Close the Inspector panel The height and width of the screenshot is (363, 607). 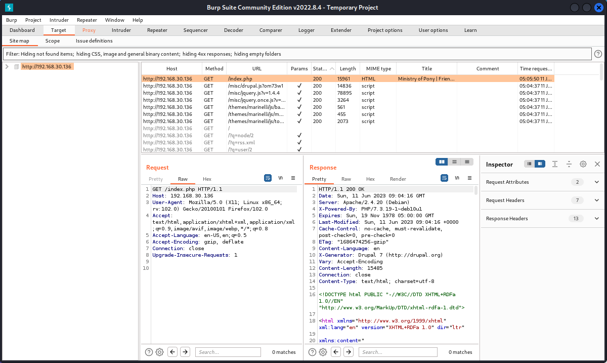(x=597, y=164)
